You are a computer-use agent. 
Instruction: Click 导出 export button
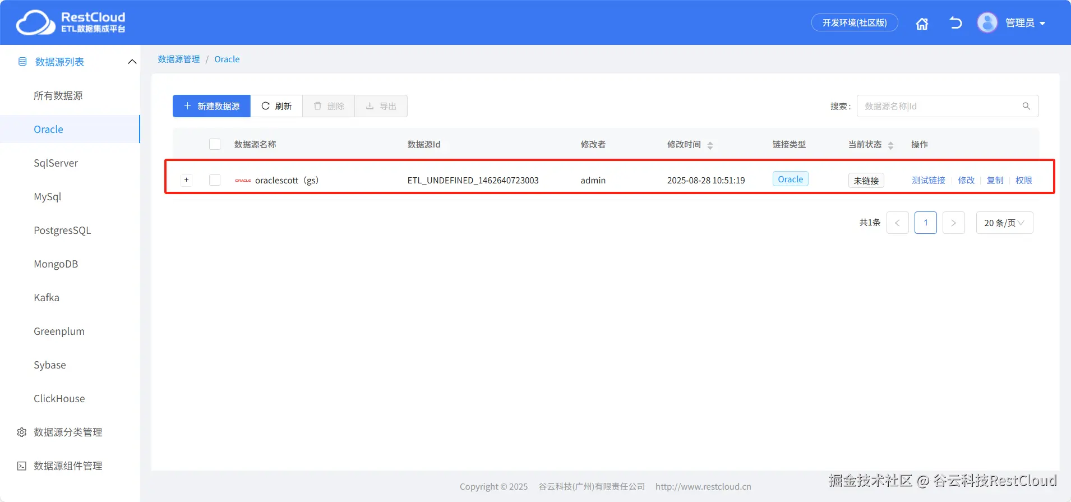(x=381, y=106)
